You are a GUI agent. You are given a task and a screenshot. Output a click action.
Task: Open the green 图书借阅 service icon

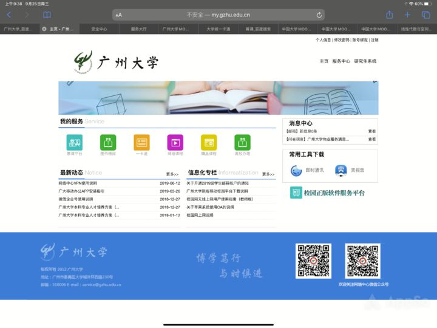[x=108, y=143]
